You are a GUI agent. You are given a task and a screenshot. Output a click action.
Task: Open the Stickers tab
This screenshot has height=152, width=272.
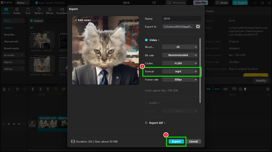point(39,11)
